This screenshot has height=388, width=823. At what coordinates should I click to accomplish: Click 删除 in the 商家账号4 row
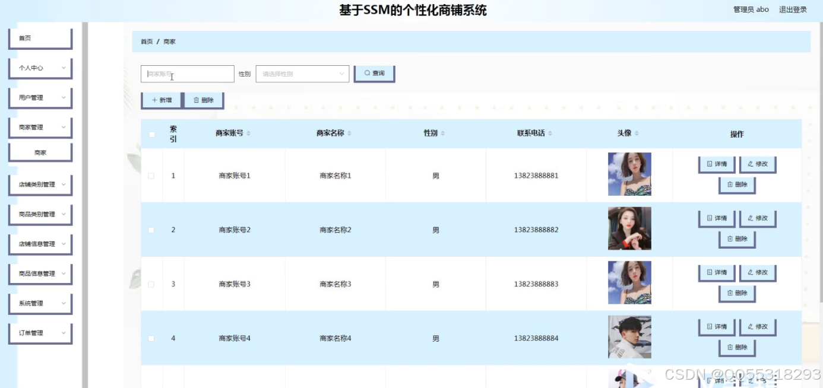(x=737, y=348)
